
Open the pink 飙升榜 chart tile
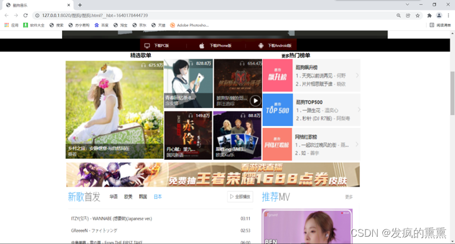pyautogui.click(x=277, y=76)
